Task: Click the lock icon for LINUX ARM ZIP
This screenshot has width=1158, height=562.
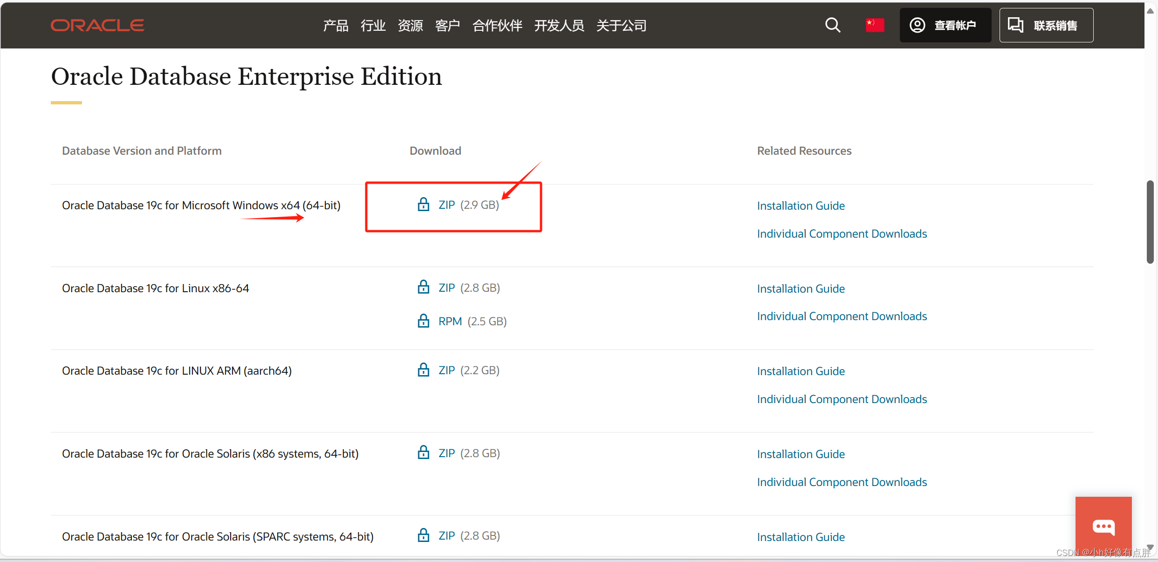Action: (x=423, y=370)
